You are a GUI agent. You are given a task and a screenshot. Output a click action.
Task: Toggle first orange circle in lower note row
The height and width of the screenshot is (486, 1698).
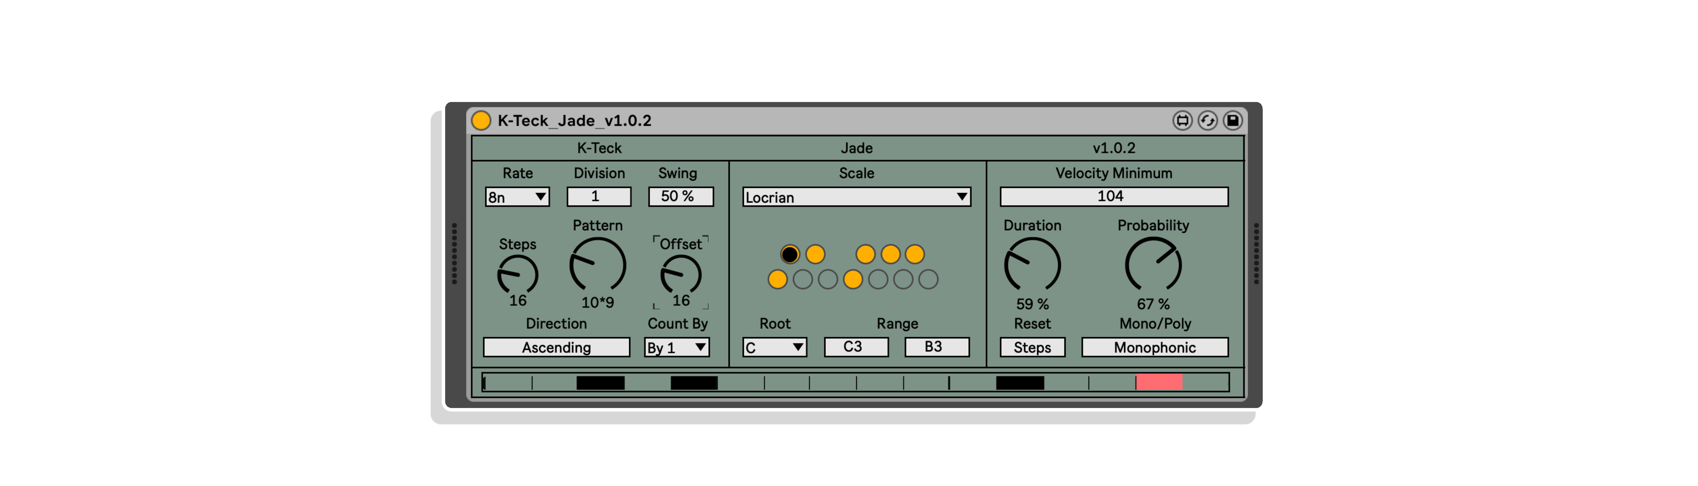click(778, 279)
